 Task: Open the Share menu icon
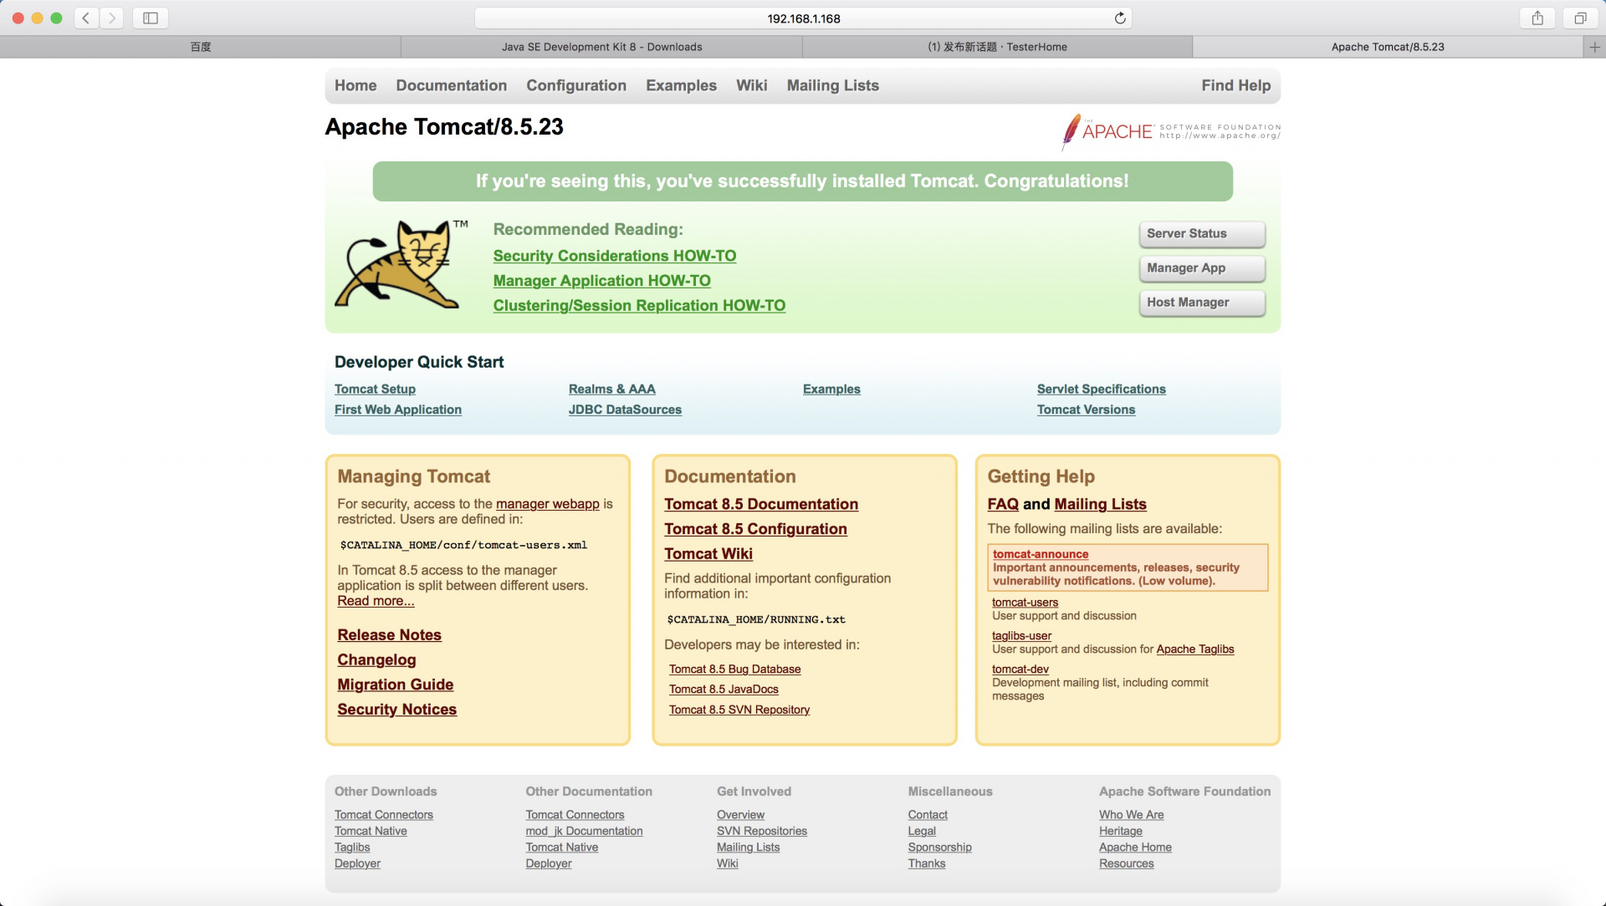[1537, 18]
